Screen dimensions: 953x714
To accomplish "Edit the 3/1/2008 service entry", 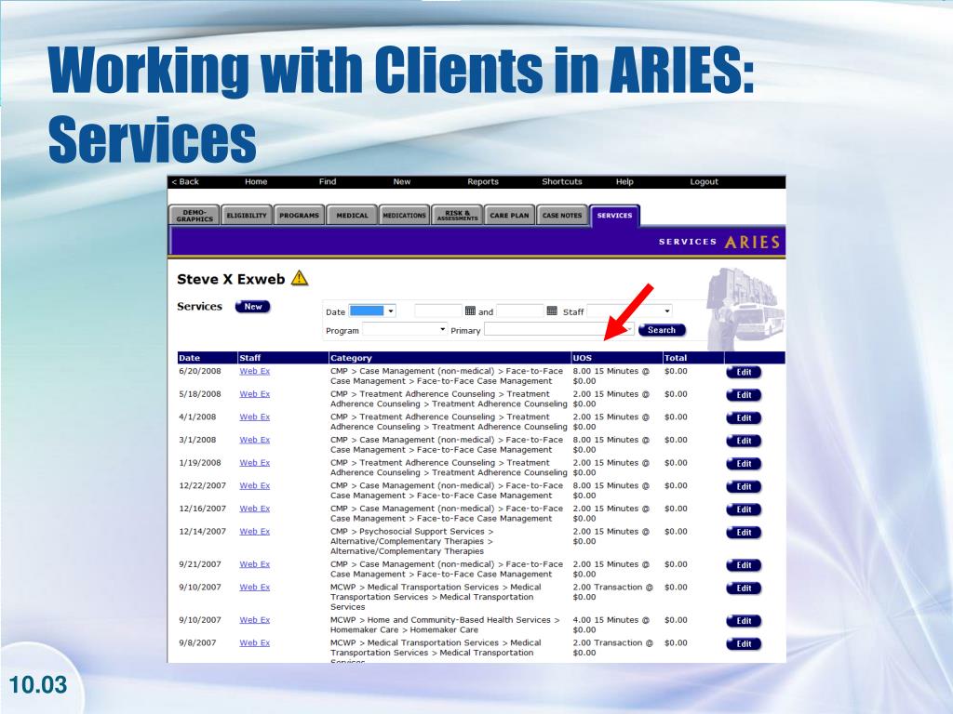I will click(744, 442).
